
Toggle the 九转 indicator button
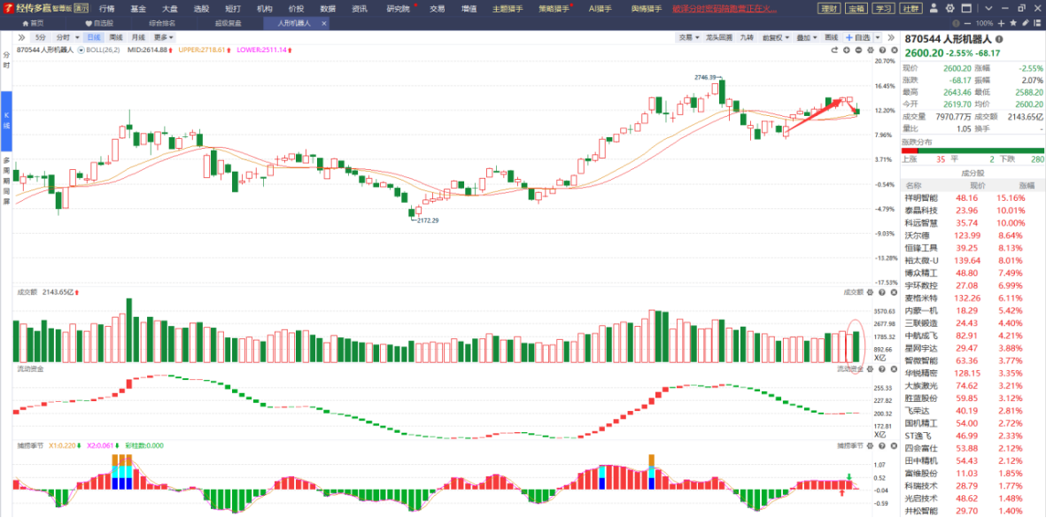[x=747, y=38]
